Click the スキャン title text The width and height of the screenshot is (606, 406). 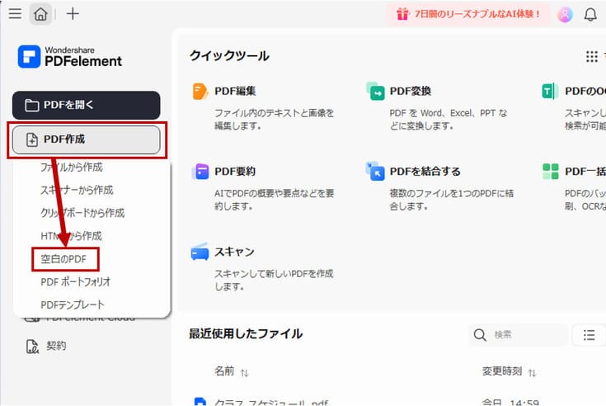tap(235, 252)
